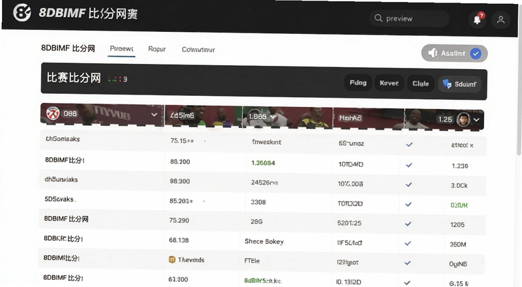Click the 1205 value cell

click(457, 225)
